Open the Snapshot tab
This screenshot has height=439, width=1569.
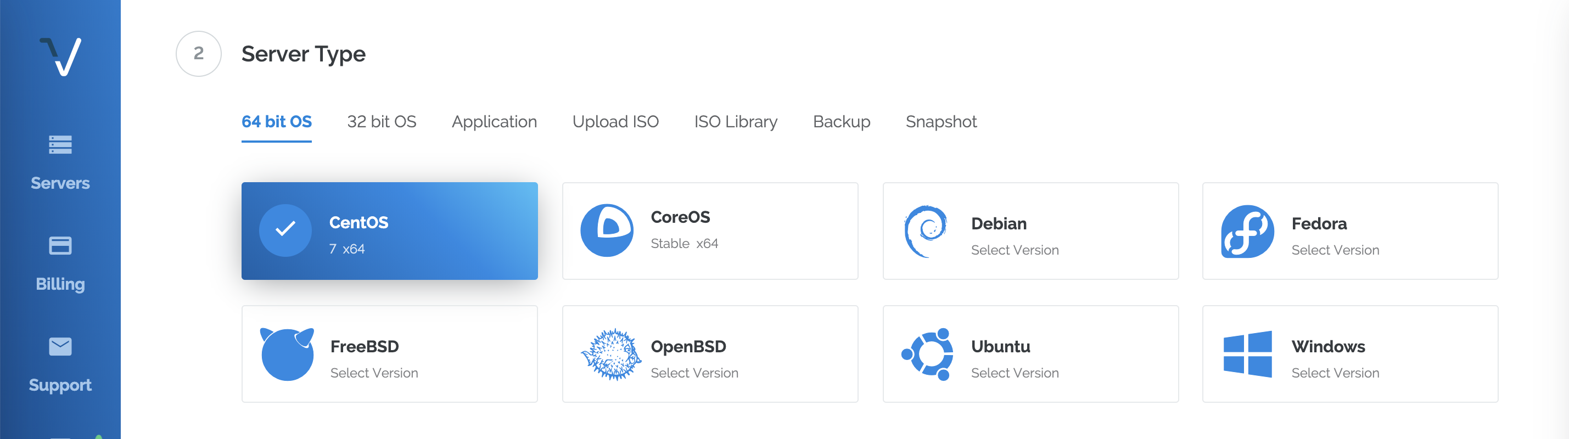[x=941, y=122]
